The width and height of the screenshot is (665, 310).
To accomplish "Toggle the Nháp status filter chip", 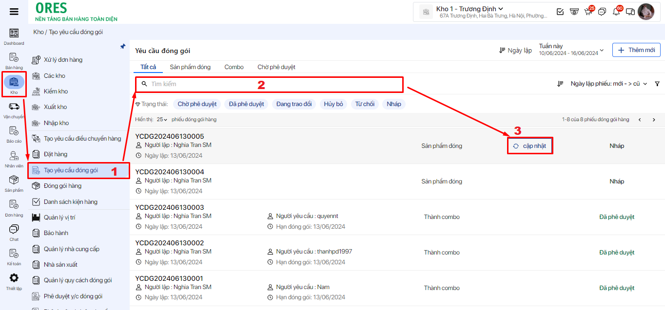I will click(394, 104).
